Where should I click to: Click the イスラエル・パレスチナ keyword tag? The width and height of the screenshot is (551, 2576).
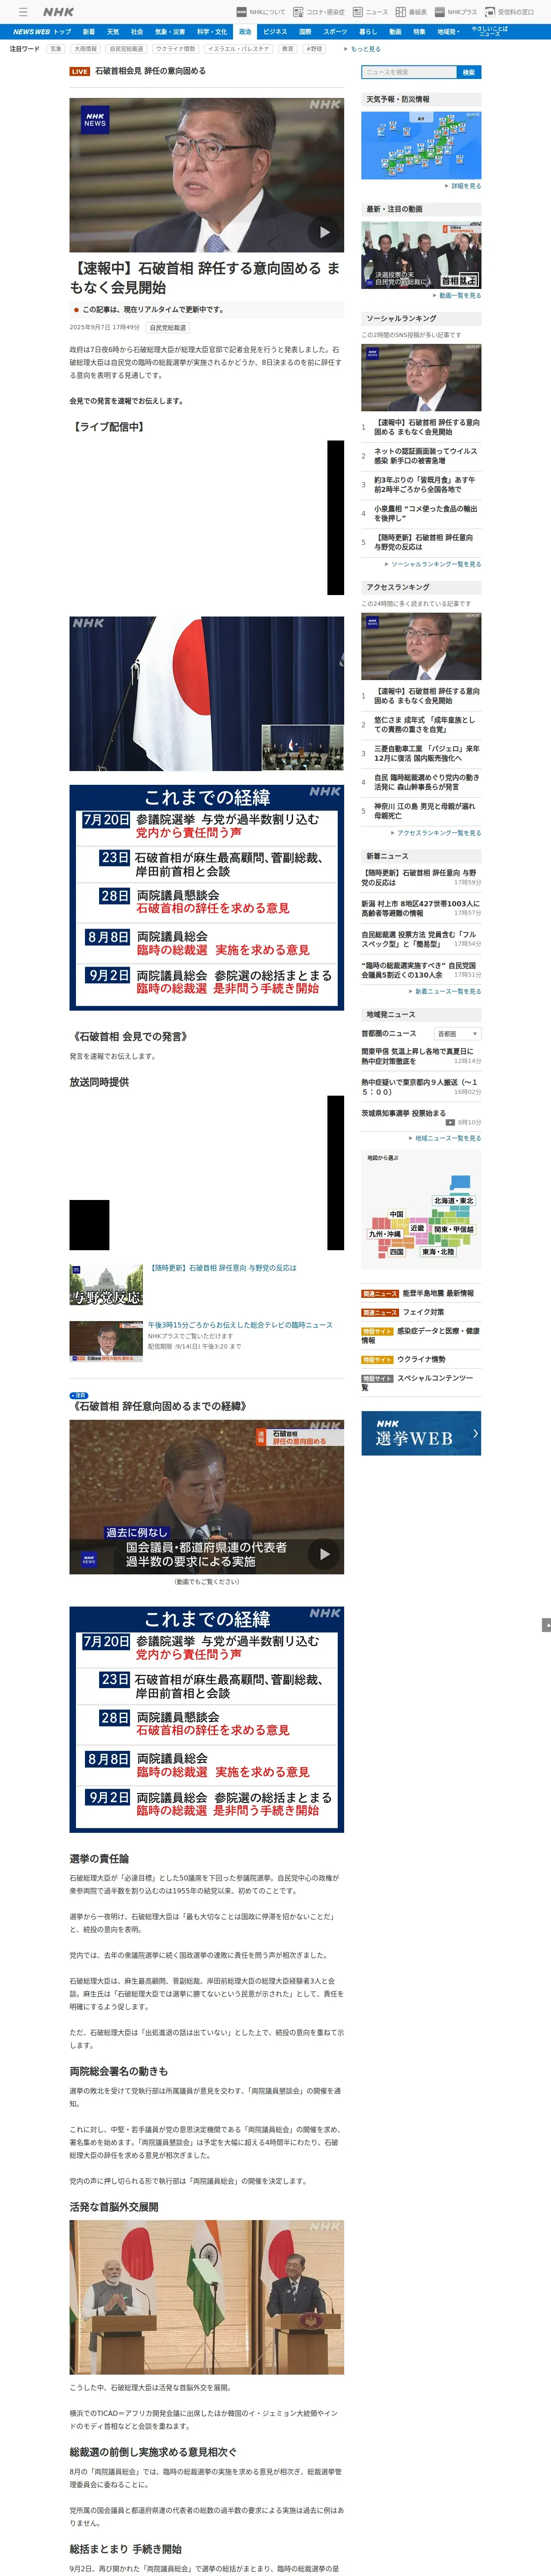coord(238,48)
